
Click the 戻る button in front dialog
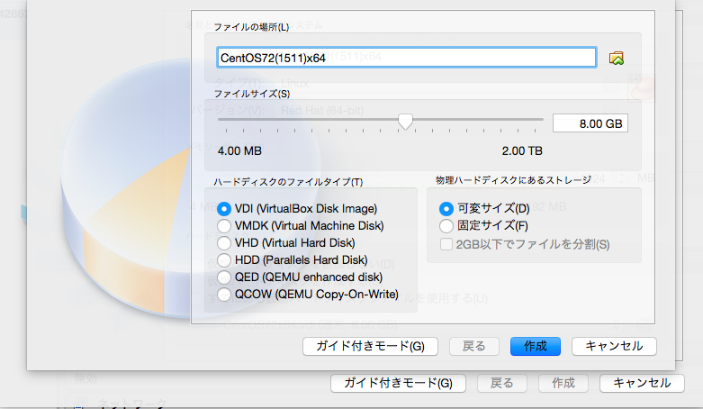coord(473,346)
